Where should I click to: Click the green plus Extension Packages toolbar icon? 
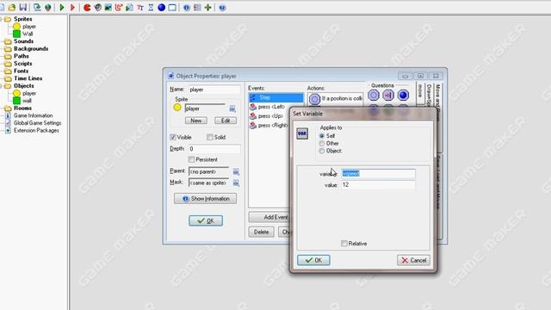[x=208, y=8]
